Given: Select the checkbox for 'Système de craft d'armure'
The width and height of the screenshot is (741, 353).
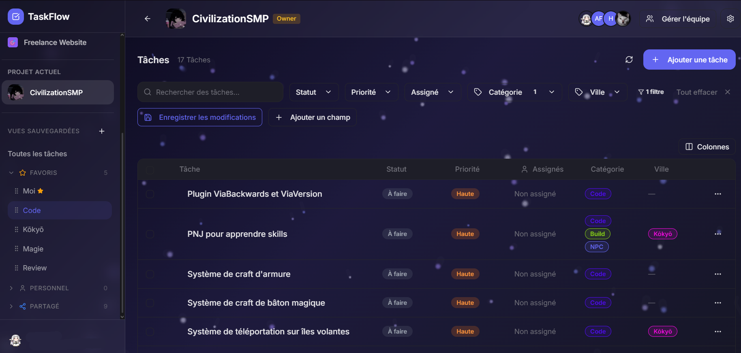Looking at the screenshot, I should point(150,274).
